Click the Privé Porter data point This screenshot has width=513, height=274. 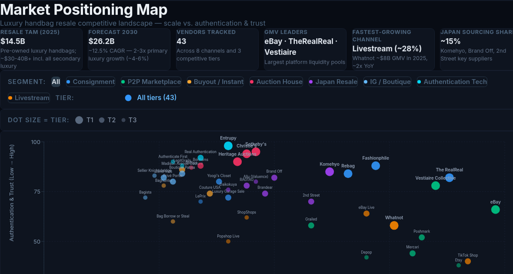tap(173, 182)
